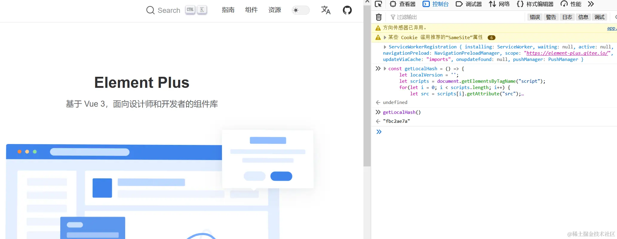Toggle the 警告 warnings filter
Viewport: 617px width, 239px height.
click(x=551, y=17)
